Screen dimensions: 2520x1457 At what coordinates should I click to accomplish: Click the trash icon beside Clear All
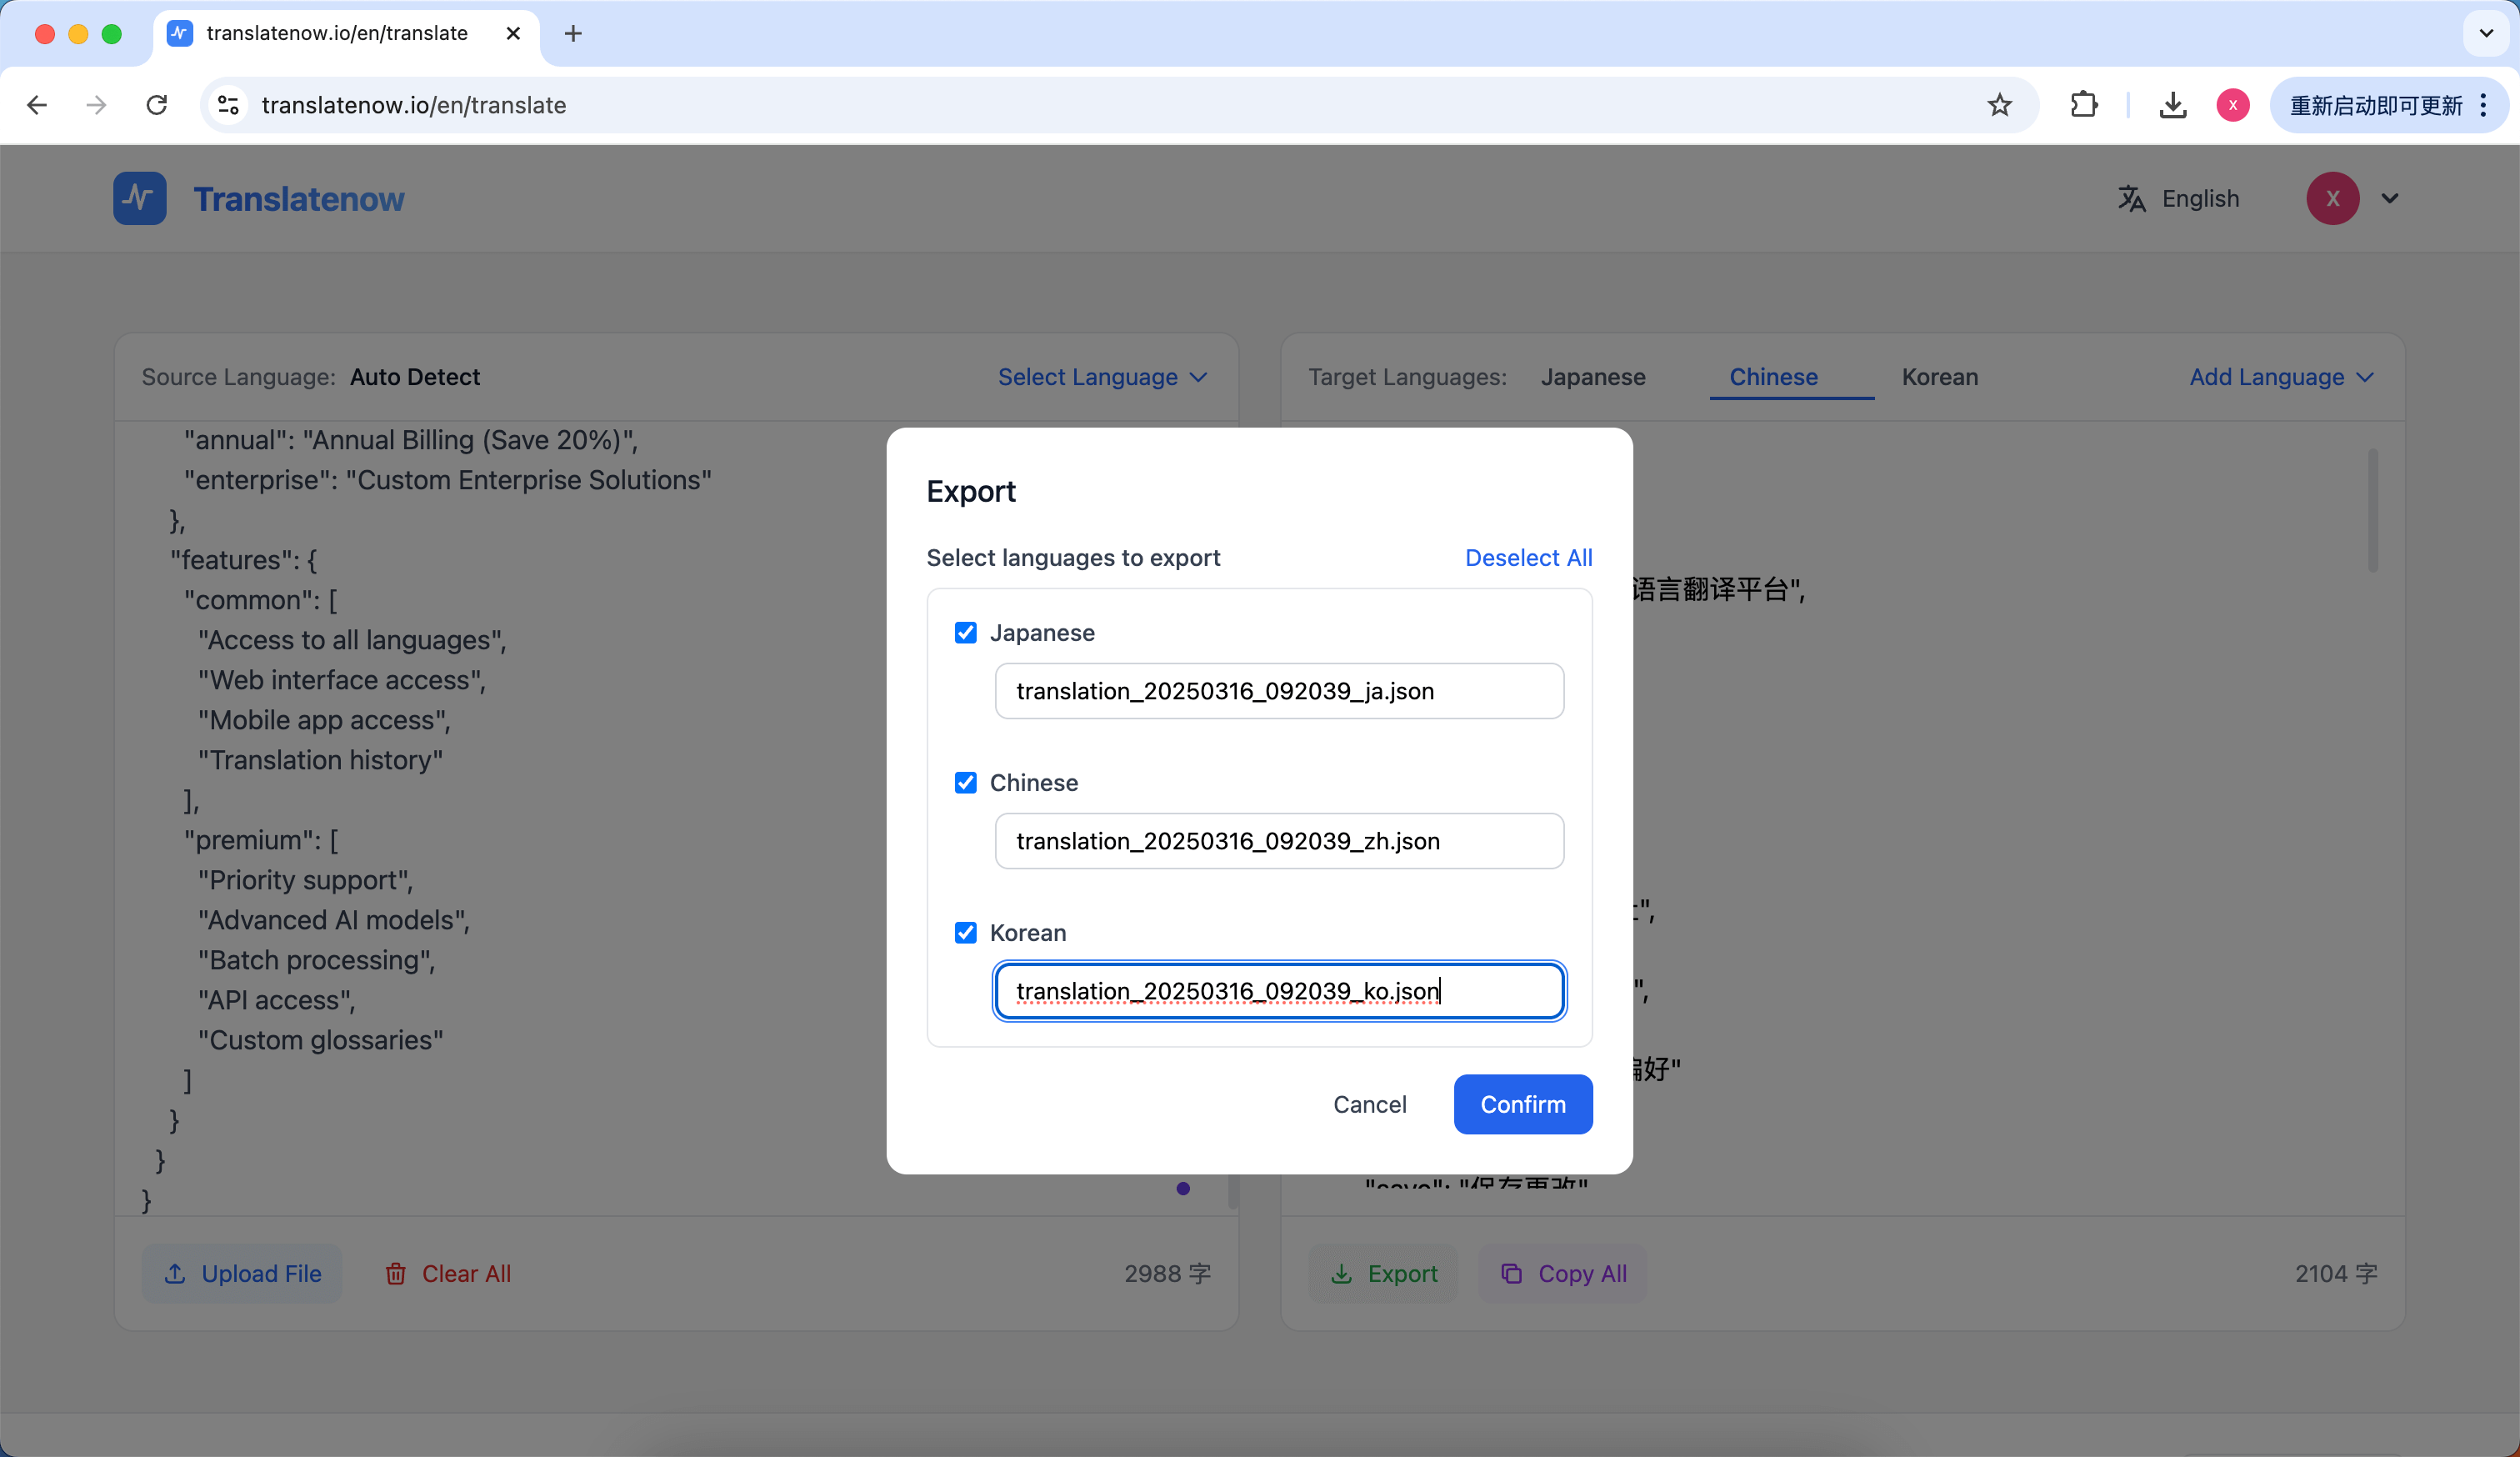tap(396, 1273)
